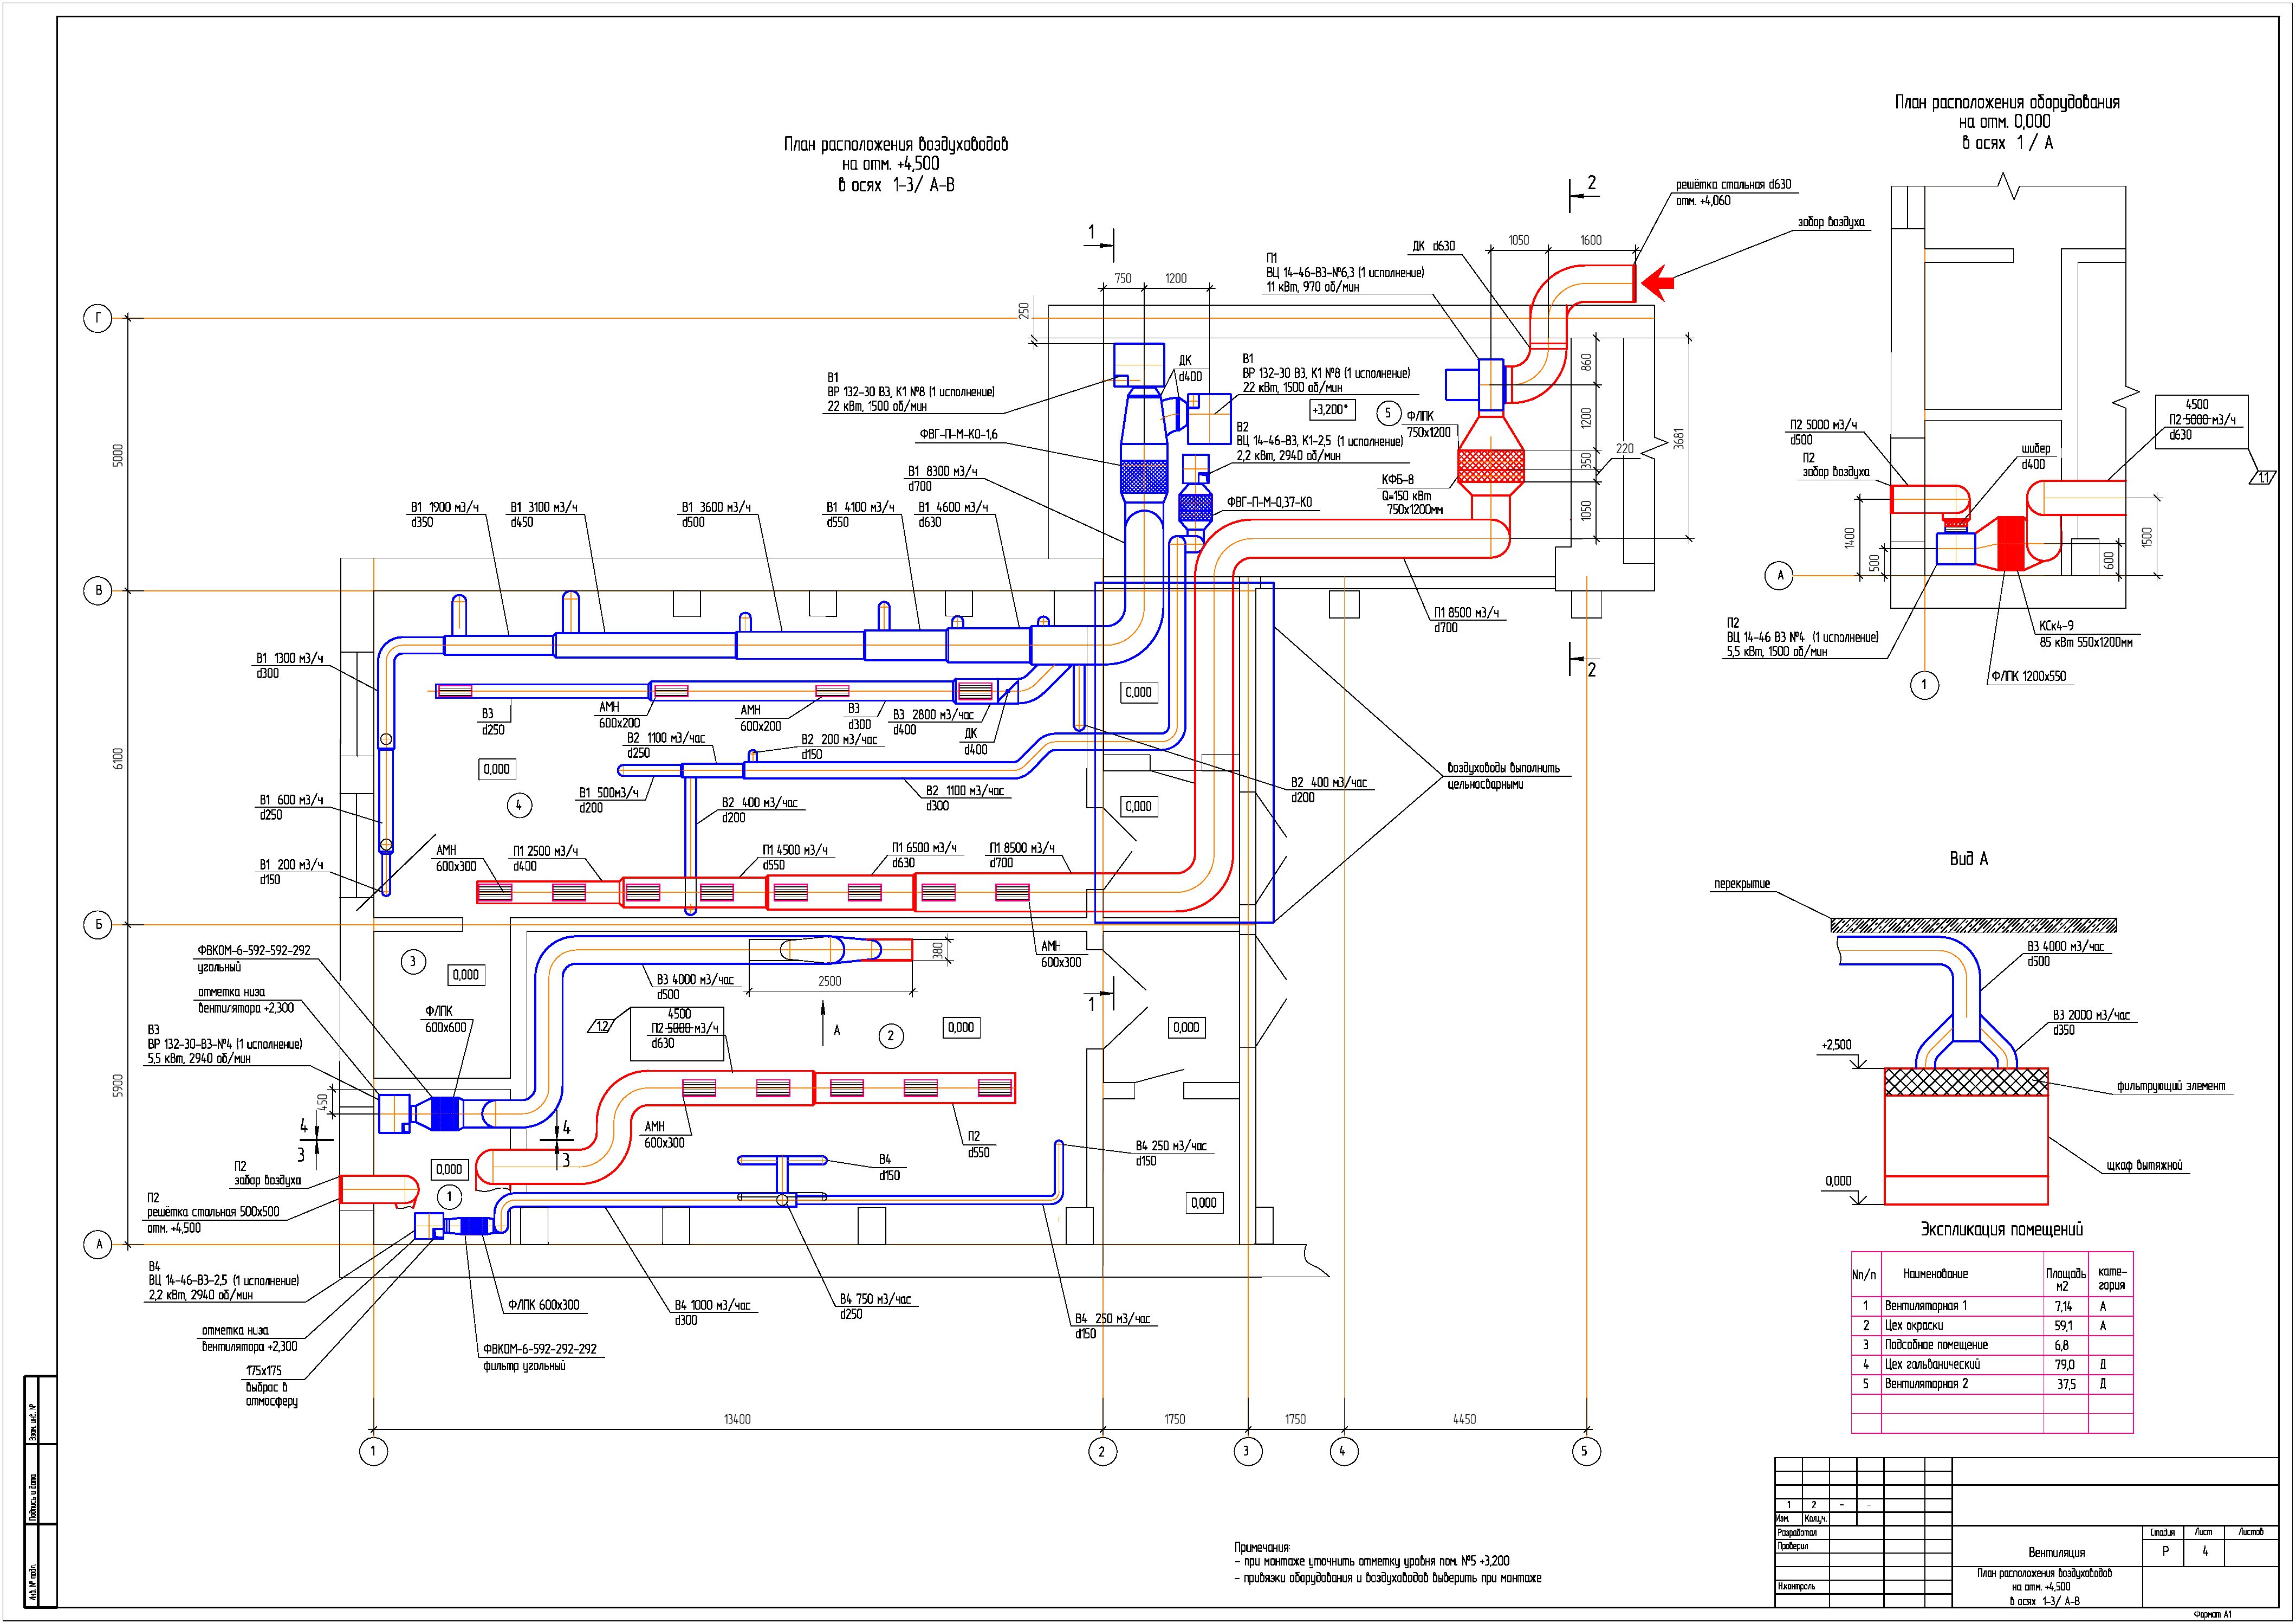Click fan label "ВЦ 14-46-В3-2,5 (1 исполнение)"

tap(224, 1281)
